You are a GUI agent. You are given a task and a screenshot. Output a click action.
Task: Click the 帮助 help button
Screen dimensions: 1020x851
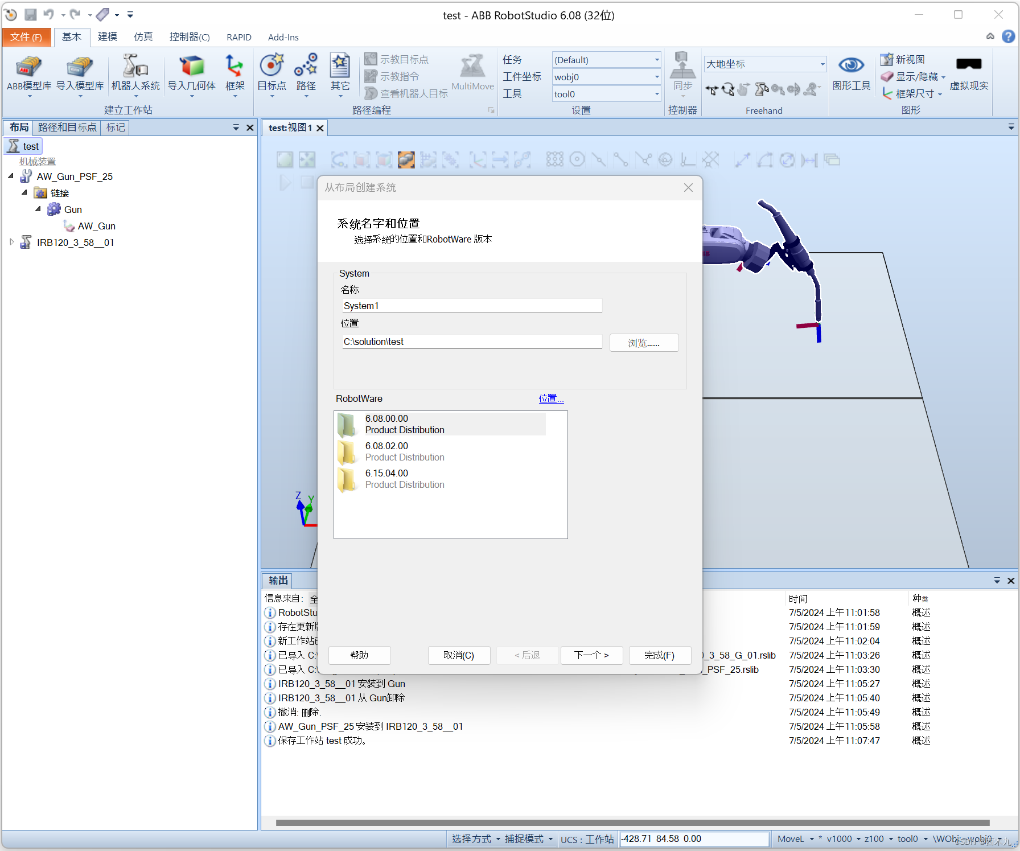tap(360, 655)
